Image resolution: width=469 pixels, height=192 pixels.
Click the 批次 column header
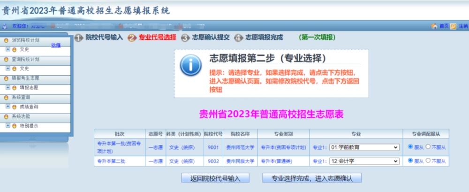(x=120, y=134)
